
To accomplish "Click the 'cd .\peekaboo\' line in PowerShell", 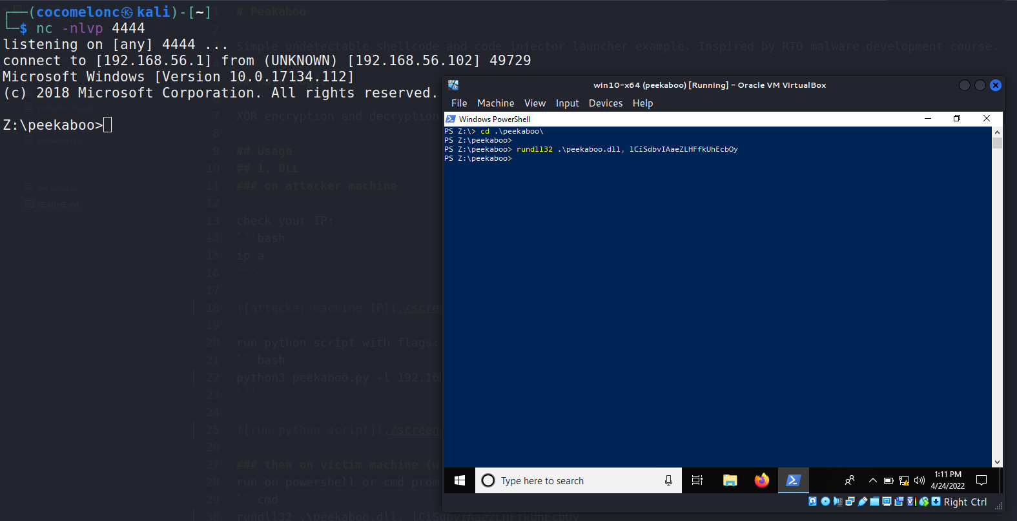I will click(494, 131).
